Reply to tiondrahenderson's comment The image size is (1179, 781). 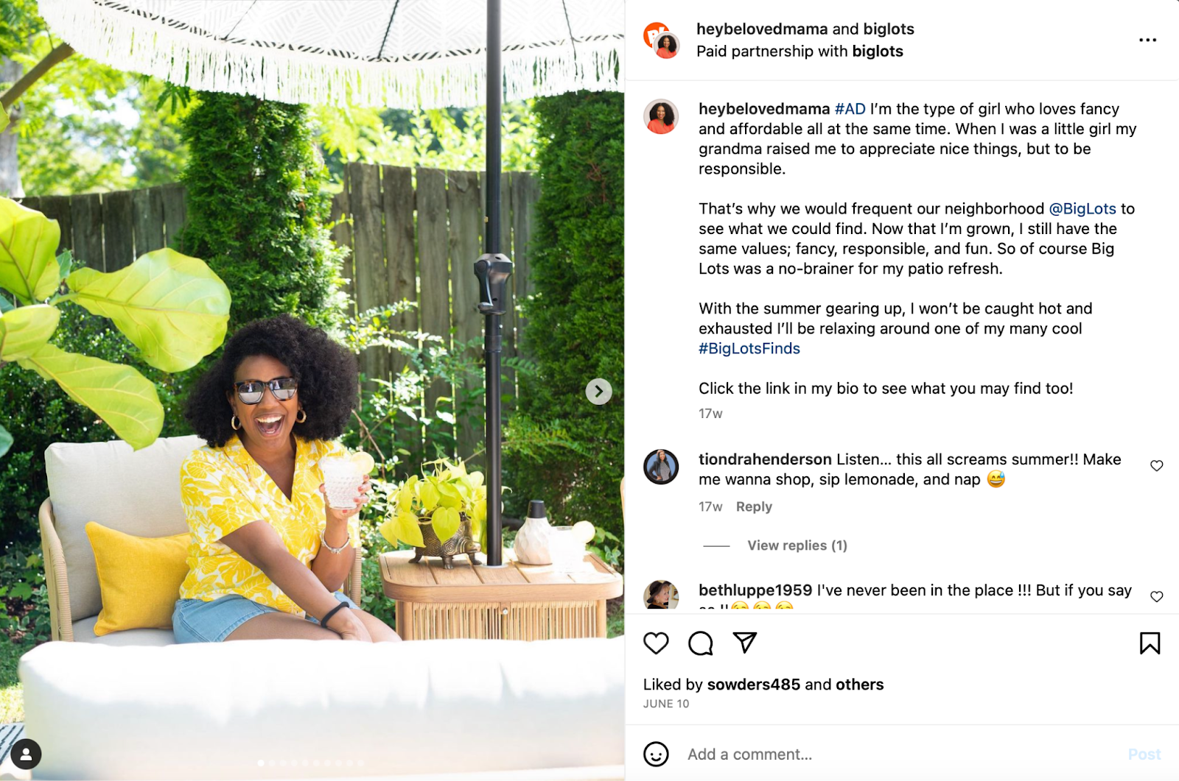point(754,506)
